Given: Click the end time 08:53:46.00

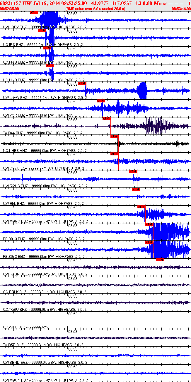Looking at the screenshot, I should coord(181,9).
